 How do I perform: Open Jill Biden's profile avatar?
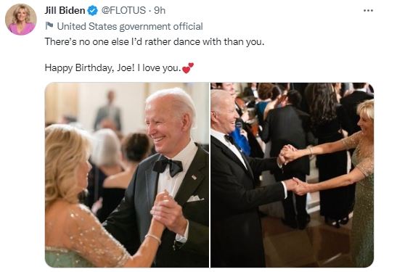20,20
